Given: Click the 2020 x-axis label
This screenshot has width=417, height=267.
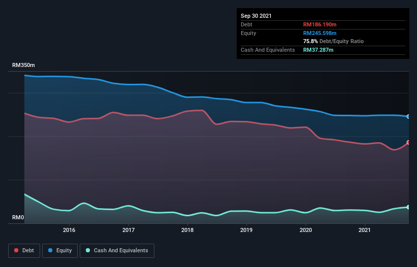Looking at the screenshot, I should pos(306,230).
